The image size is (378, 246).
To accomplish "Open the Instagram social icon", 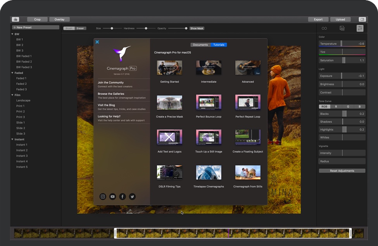I will coord(103,197).
